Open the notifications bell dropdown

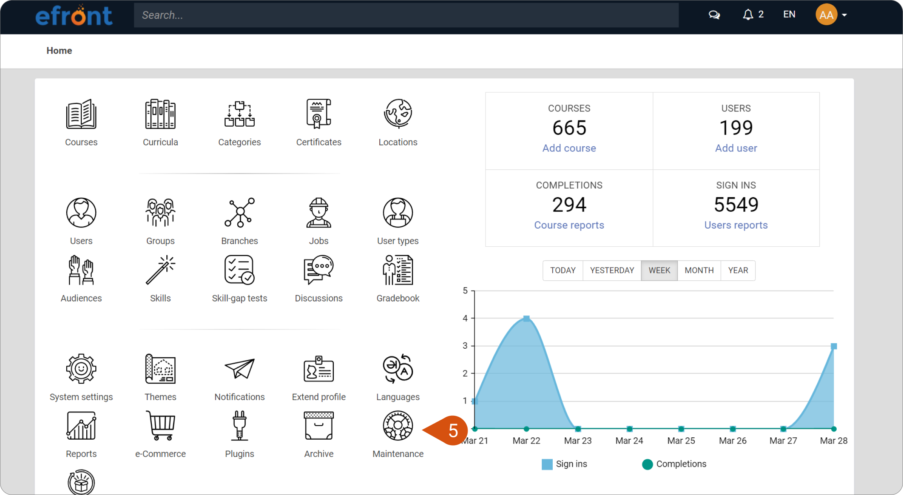point(753,15)
